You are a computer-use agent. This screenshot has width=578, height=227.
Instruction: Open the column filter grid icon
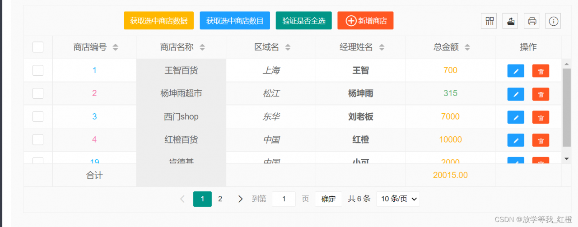tap(489, 21)
